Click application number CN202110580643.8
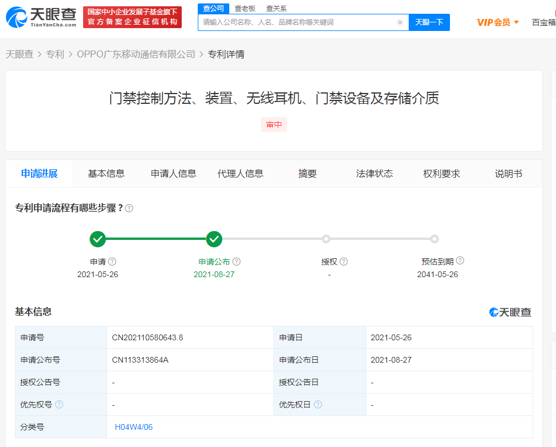Viewport: 556px width, 447px height. [x=147, y=337]
